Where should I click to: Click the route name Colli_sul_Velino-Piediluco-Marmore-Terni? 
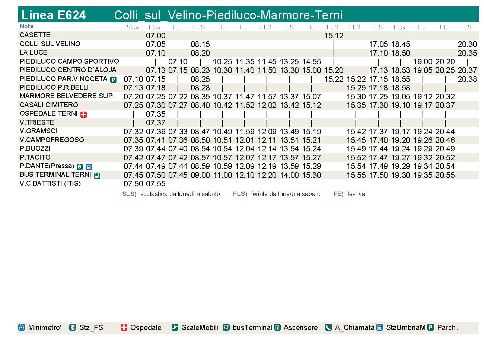pyautogui.click(x=228, y=15)
